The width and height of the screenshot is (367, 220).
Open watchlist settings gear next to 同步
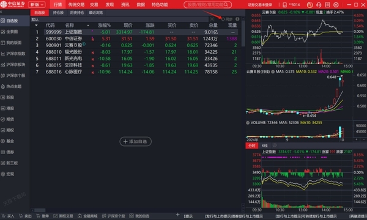237,19
